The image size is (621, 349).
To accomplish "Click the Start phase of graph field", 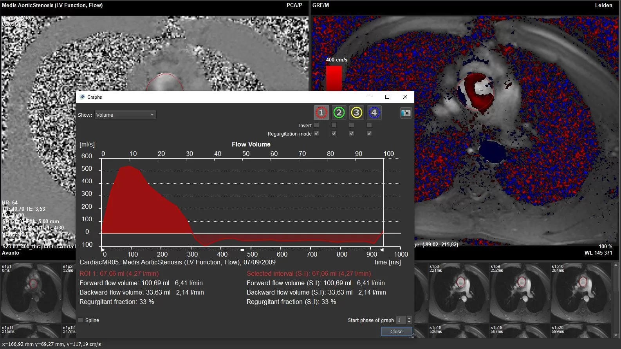I will [401, 320].
